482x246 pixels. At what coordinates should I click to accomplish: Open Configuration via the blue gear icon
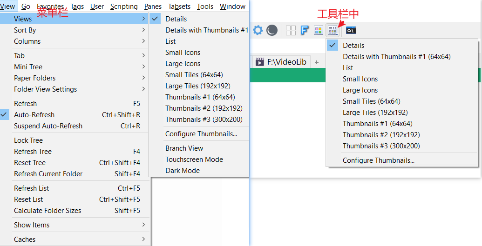(x=258, y=30)
